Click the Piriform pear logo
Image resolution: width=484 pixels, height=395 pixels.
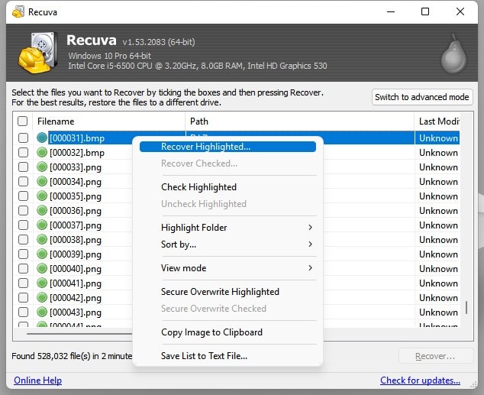[x=453, y=53]
